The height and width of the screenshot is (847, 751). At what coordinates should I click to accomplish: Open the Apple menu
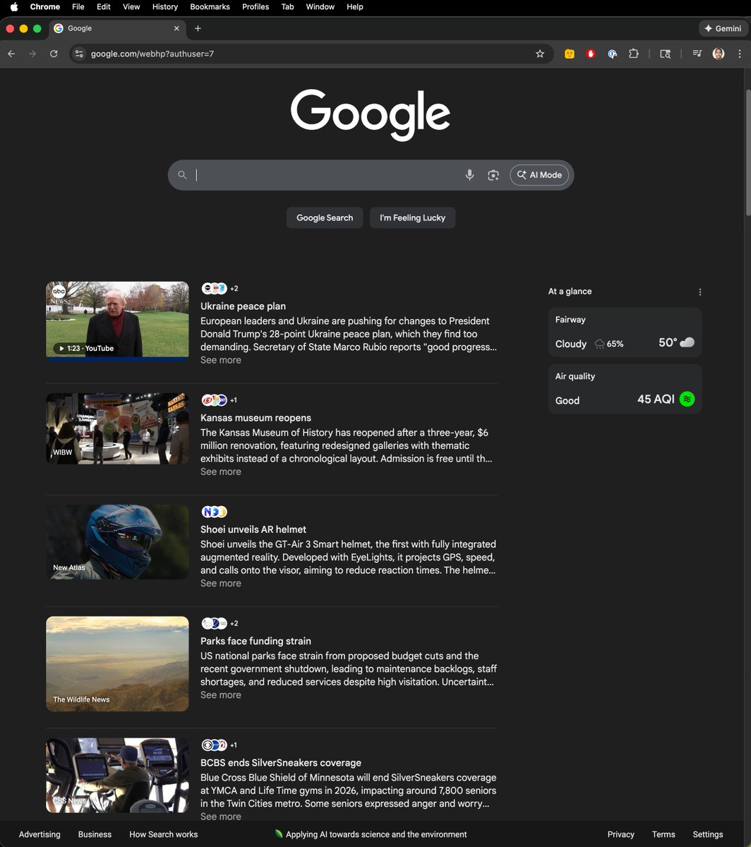(x=13, y=6)
